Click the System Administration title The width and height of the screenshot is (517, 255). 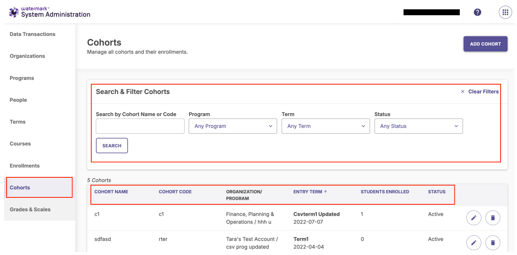[x=56, y=15]
